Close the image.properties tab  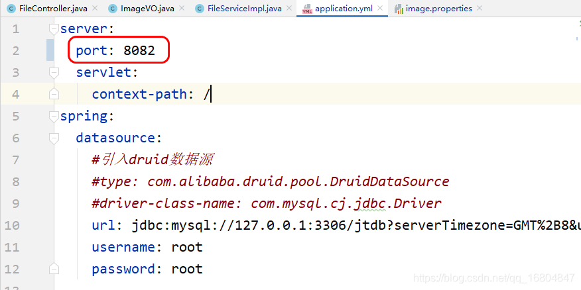click(480, 8)
